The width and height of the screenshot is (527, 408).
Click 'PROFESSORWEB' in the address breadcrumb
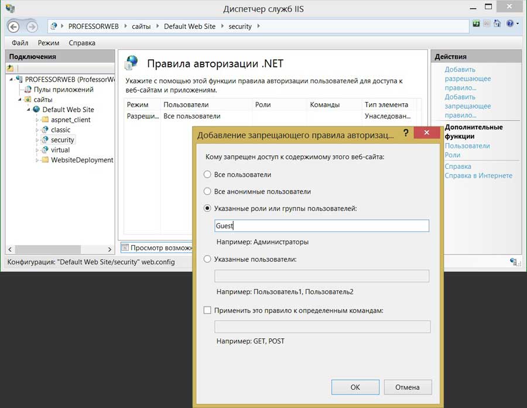(x=94, y=26)
